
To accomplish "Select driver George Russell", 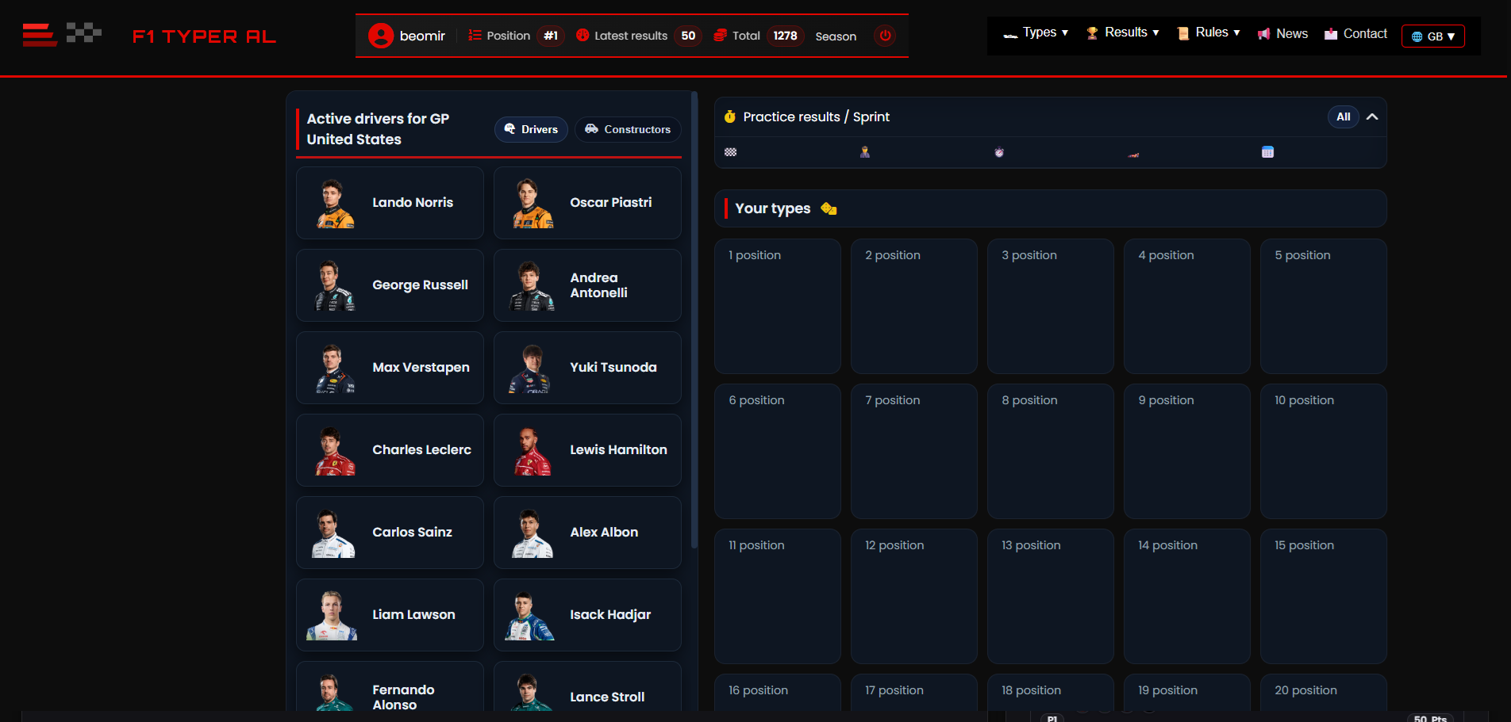I will (x=390, y=285).
